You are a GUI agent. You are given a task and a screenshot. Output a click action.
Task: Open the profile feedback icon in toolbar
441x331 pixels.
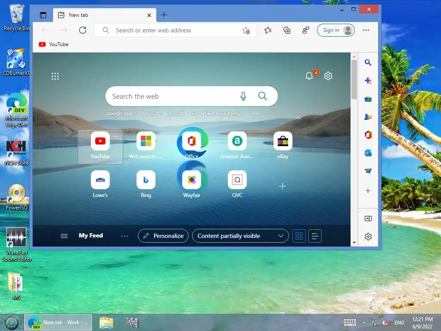click(306, 30)
